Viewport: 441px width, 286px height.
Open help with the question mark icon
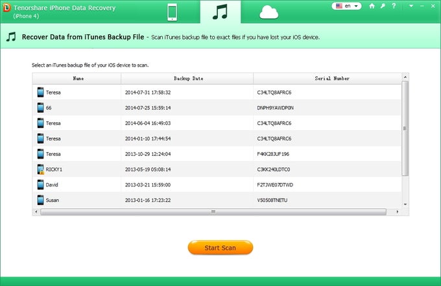[x=394, y=6]
